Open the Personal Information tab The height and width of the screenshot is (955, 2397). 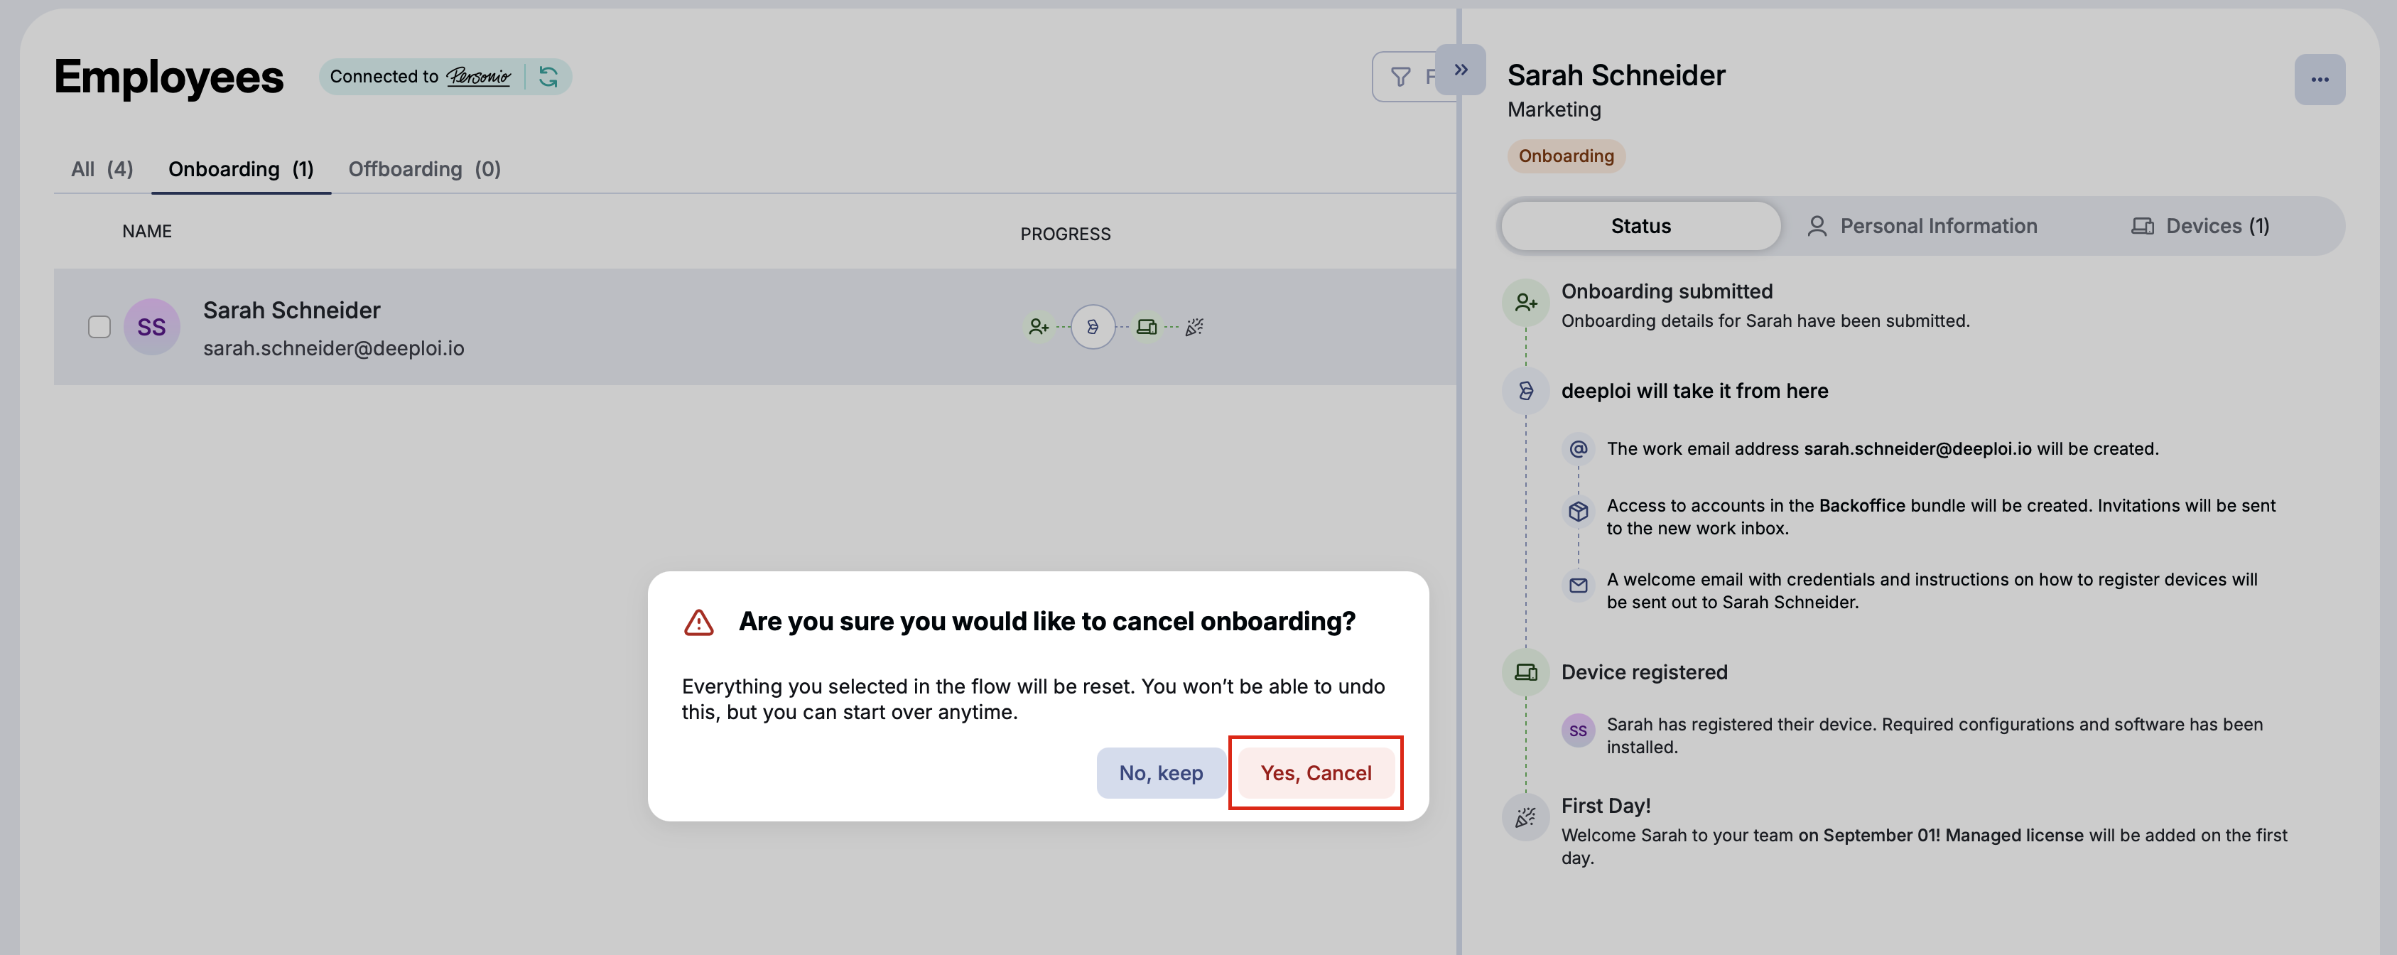(x=1922, y=226)
